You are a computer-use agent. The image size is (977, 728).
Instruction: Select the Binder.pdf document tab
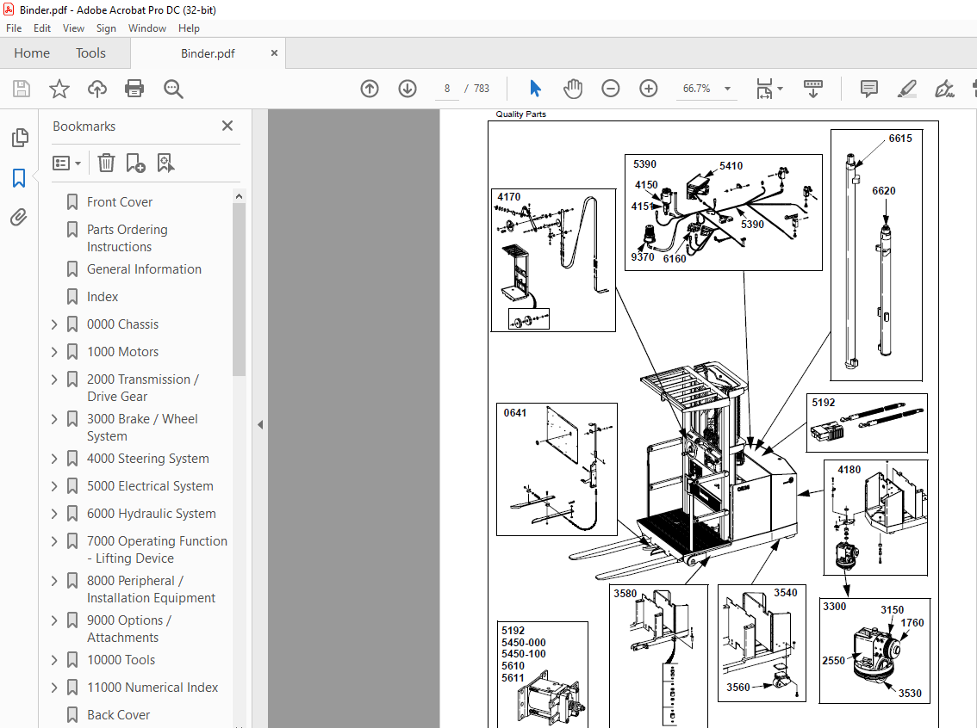click(208, 52)
